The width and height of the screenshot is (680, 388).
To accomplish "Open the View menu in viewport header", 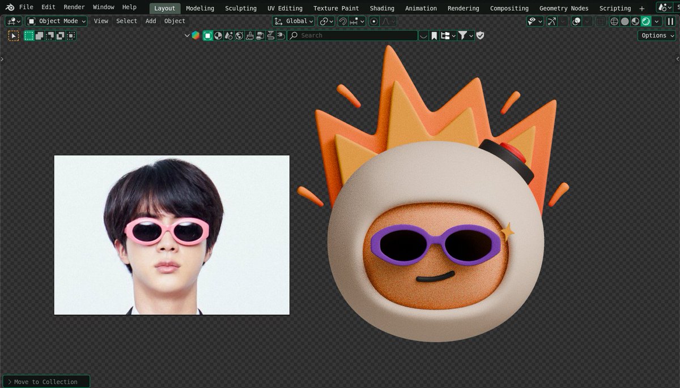I will click(101, 21).
